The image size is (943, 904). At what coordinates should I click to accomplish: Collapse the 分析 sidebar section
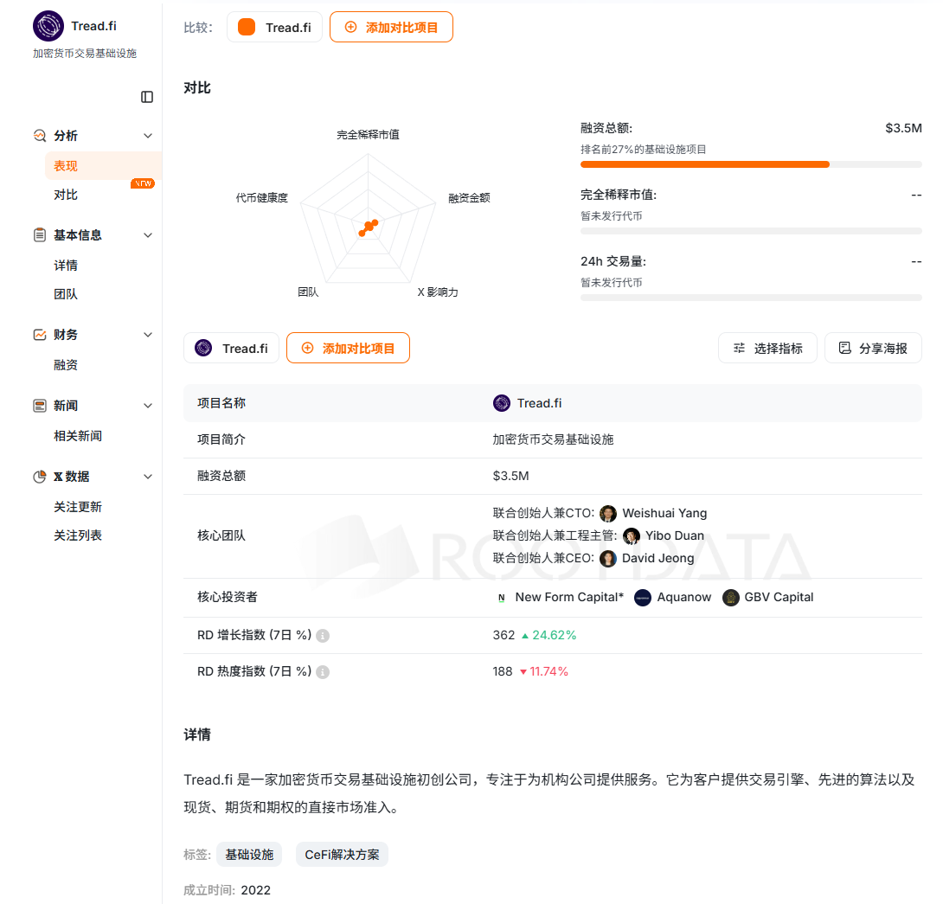pos(148,136)
